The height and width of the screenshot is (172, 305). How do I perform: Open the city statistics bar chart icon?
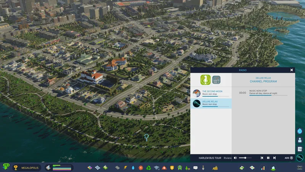point(263,167)
